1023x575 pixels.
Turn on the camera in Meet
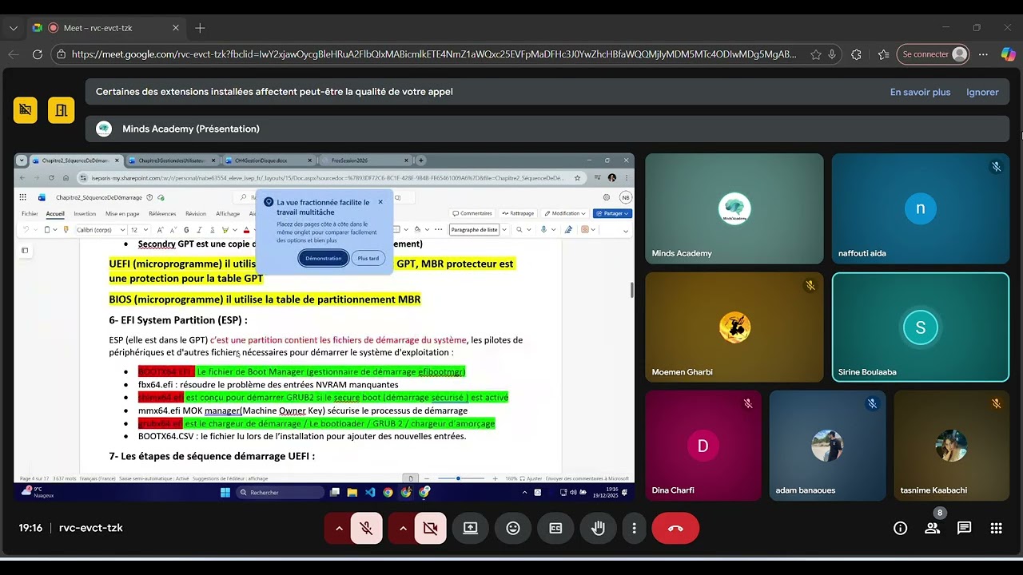coord(430,528)
